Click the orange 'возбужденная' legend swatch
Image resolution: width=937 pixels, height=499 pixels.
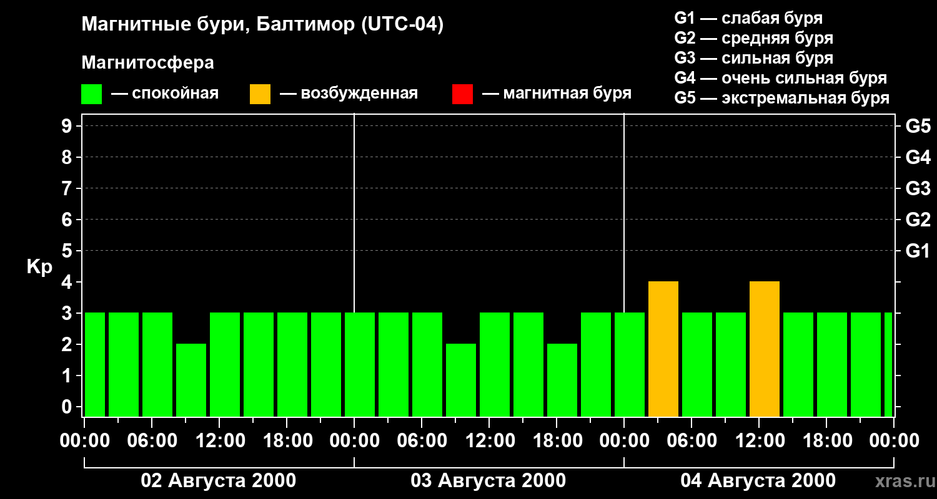[260, 94]
